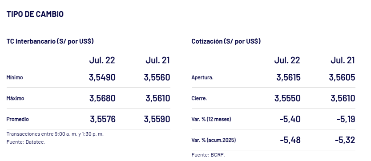Click Jul. 22 column header in Cotización table
This screenshot has height=161, width=371.
pyautogui.click(x=287, y=60)
